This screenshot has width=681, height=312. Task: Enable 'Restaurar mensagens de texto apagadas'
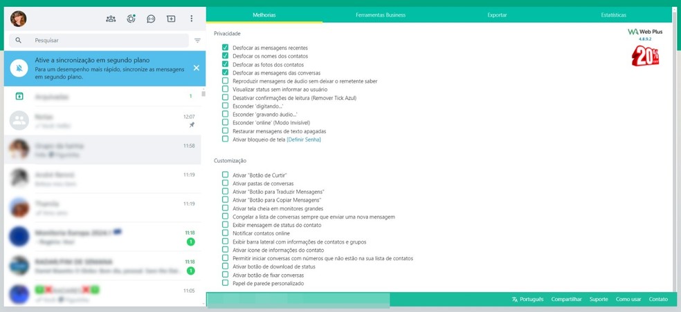(225, 130)
